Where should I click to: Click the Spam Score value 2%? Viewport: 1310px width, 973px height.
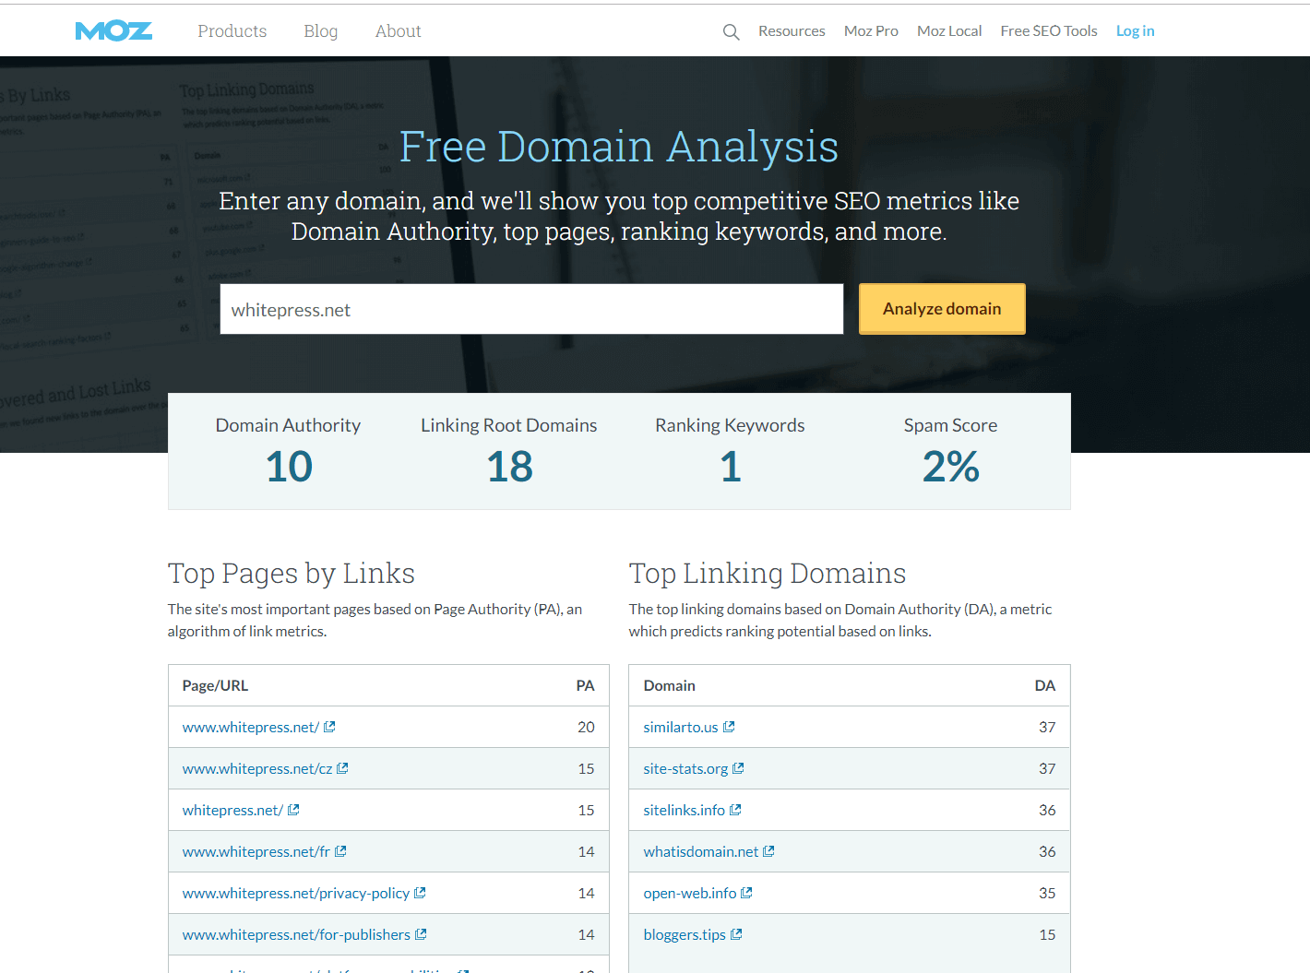951,467
